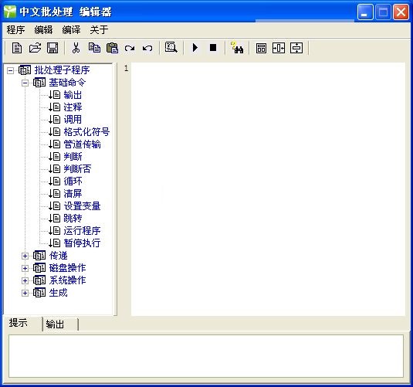Collapse the 基础命令 tree node
This screenshot has height=387, width=413.
coord(25,83)
